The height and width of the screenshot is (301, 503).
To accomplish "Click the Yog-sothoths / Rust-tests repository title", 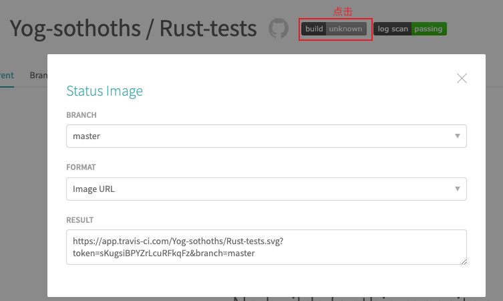I will (133, 28).
